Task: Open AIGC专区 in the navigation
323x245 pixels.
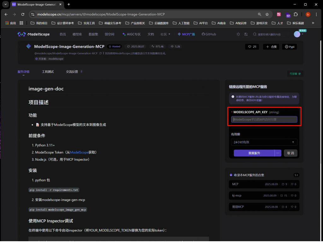Action: [x=132, y=34]
